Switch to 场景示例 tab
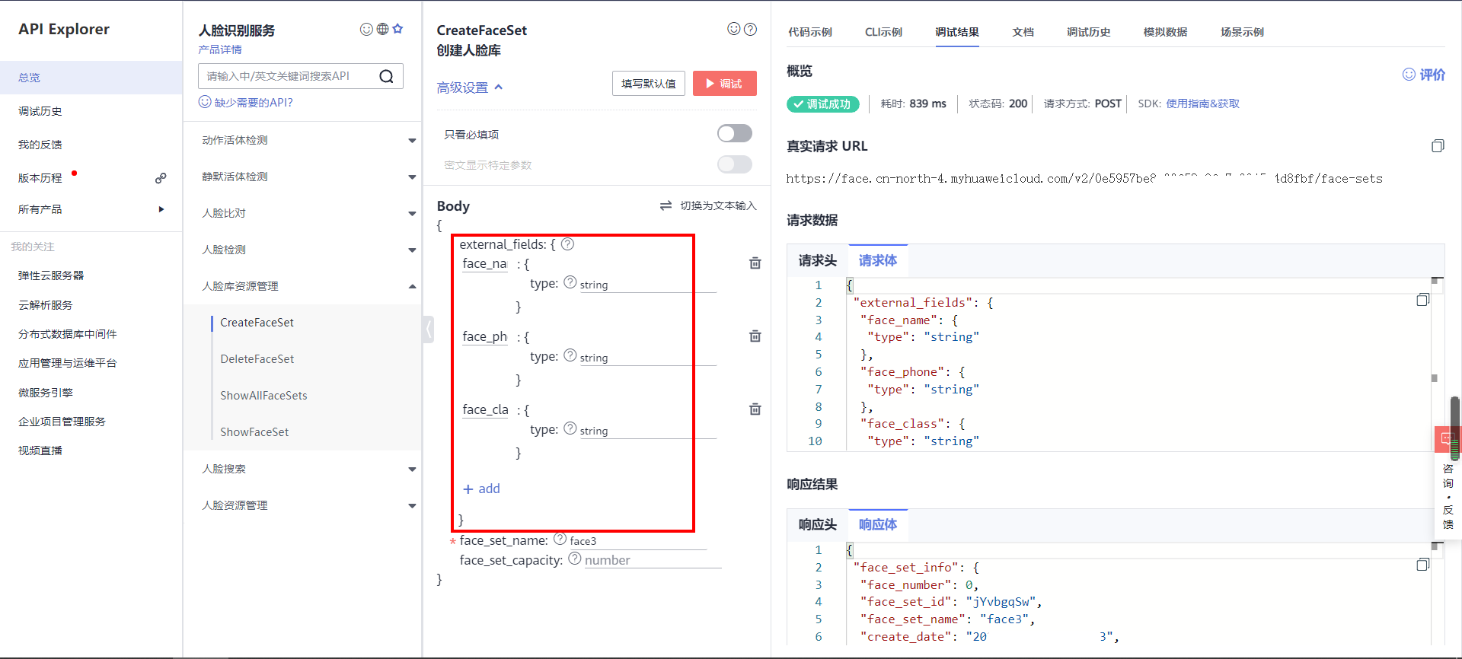Viewport: 1462px width, 659px height. [1242, 32]
